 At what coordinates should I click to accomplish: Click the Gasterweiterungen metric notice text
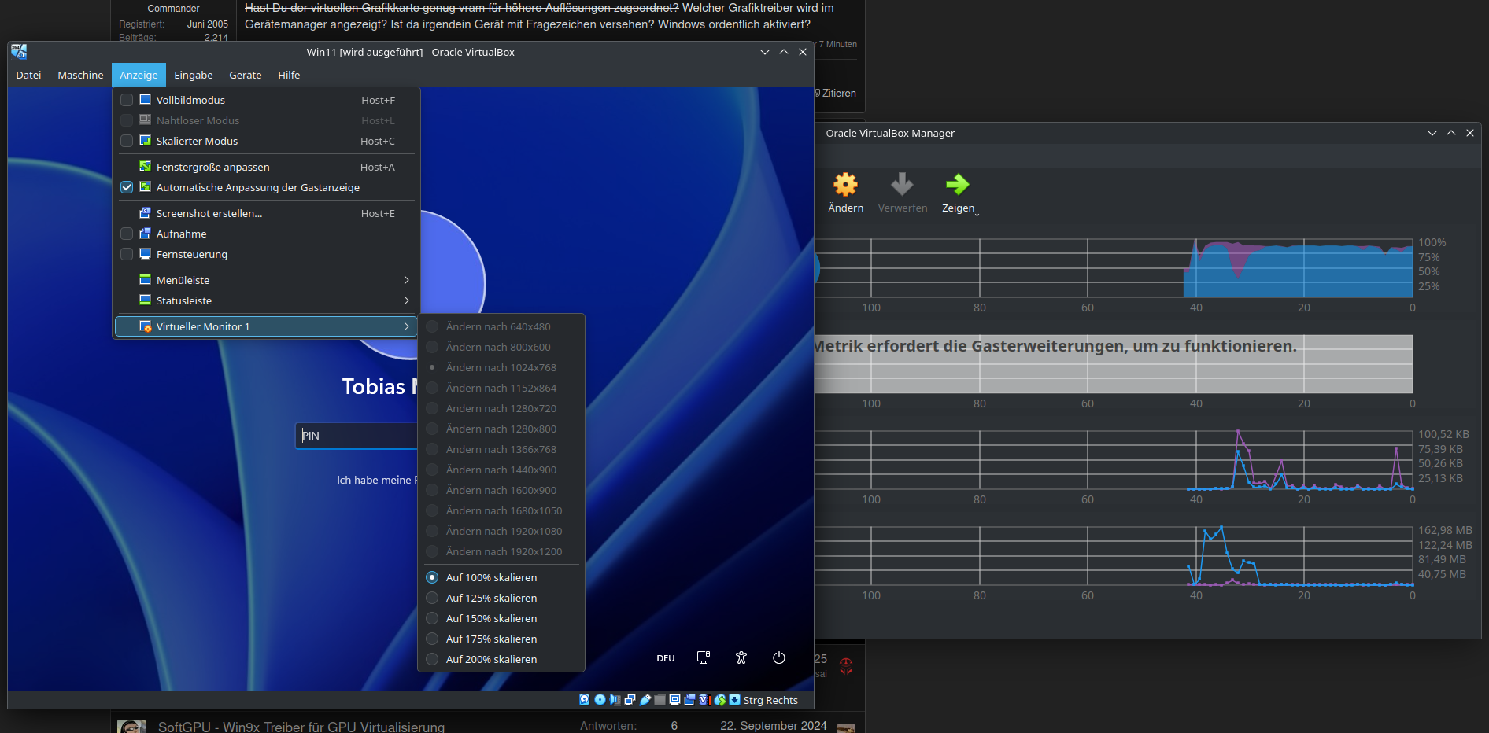coord(1055,346)
